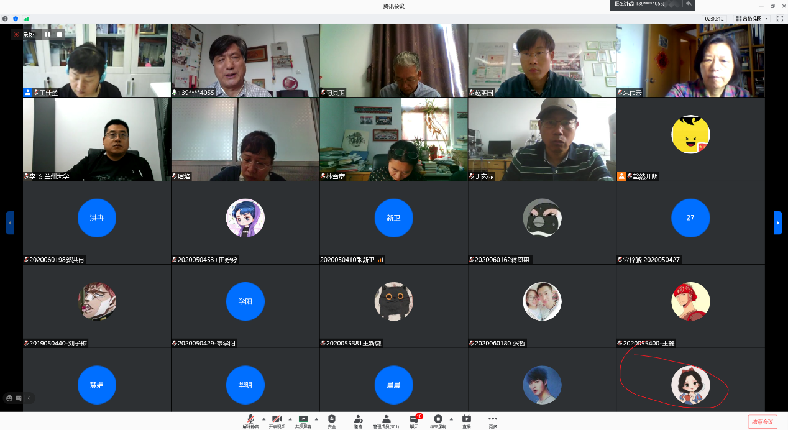Show meeting info icon at top left
Screen dimensions: 788x430
(5, 19)
